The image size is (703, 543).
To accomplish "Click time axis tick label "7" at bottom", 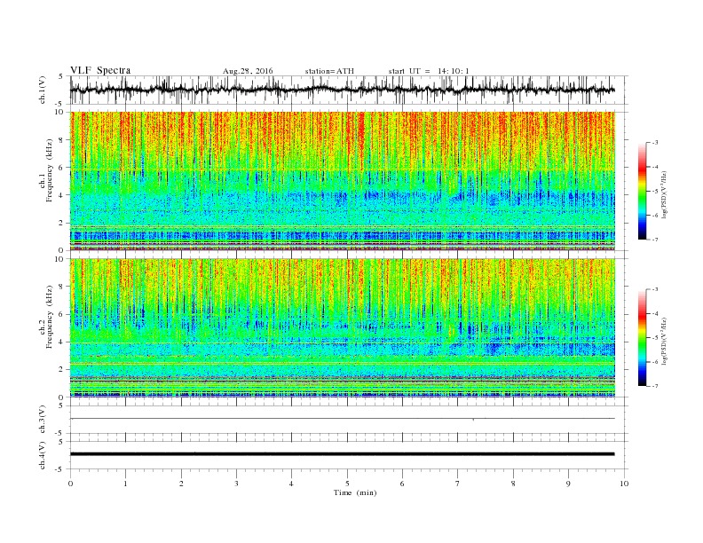I will (x=458, y=484).
